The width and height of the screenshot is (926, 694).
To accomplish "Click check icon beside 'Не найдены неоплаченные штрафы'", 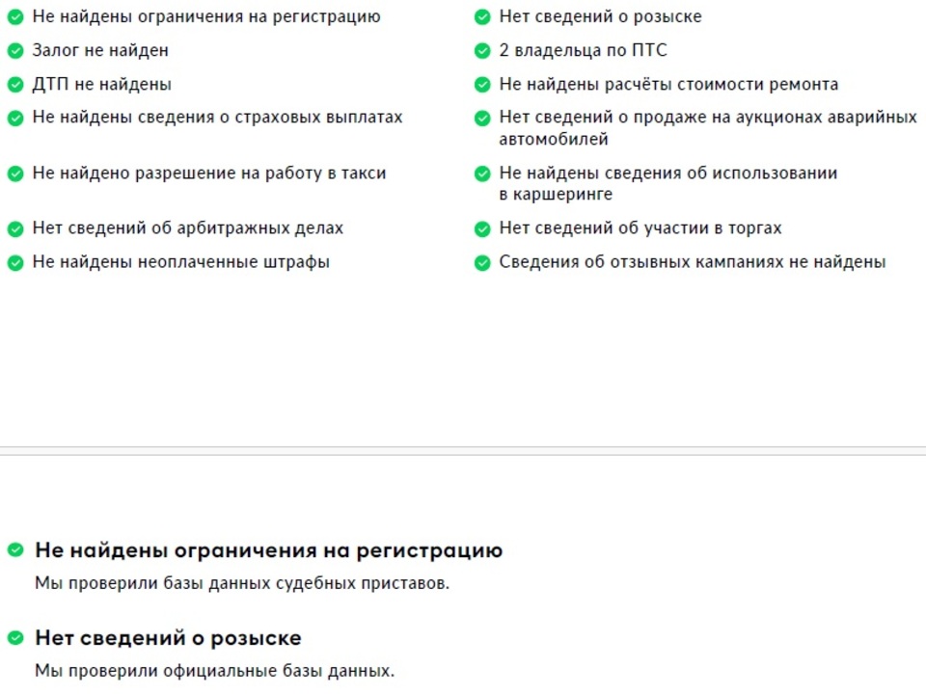I will point(15,262).
